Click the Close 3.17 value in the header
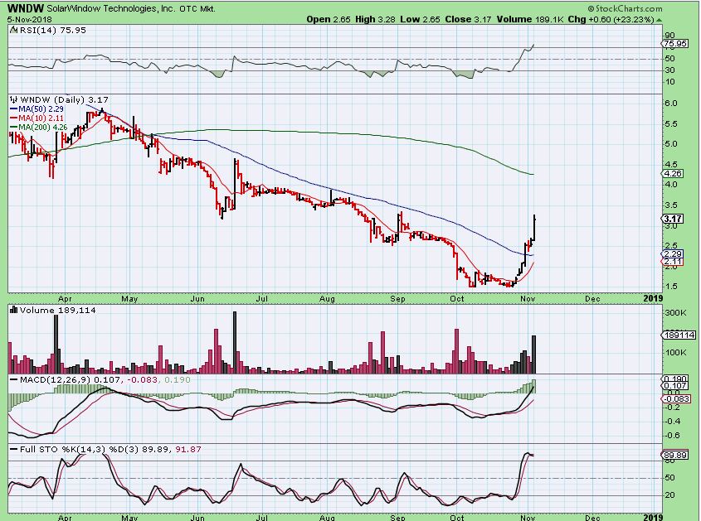The width and height of the screenshot is (701, 521). [x=468, y=20]
